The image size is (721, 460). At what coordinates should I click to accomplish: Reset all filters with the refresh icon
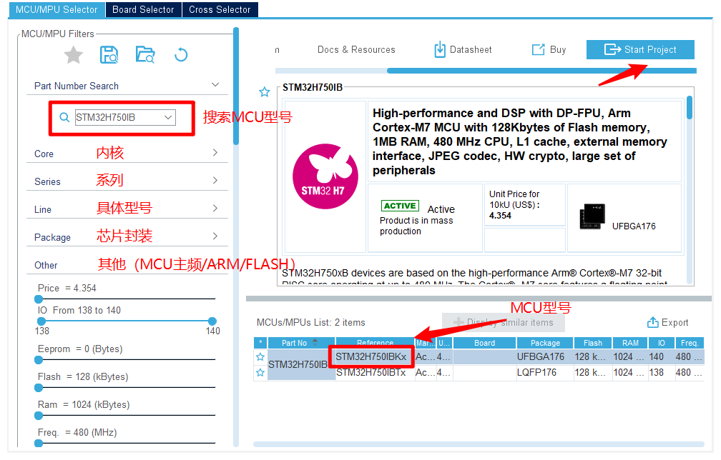pyautogui.click(x=181, y=55)
